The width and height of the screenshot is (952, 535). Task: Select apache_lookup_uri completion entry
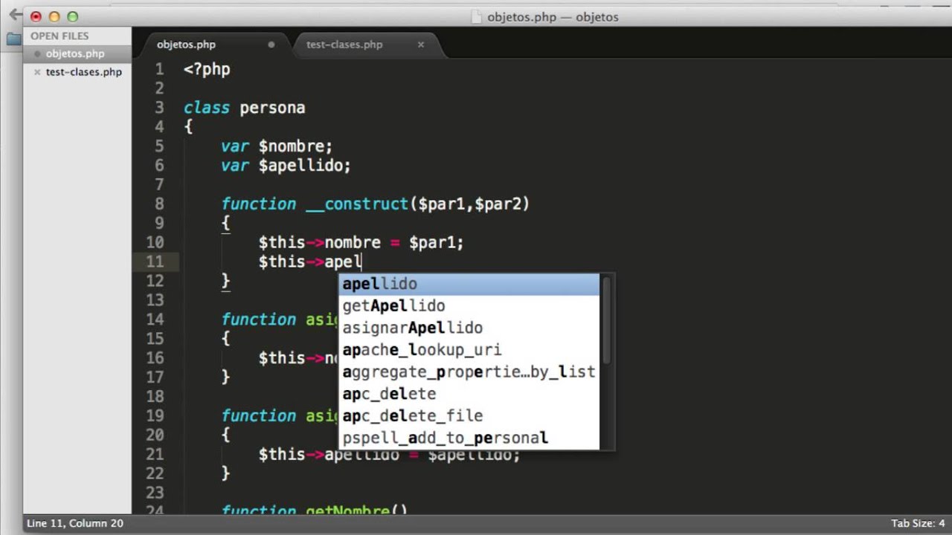point(422,349)
